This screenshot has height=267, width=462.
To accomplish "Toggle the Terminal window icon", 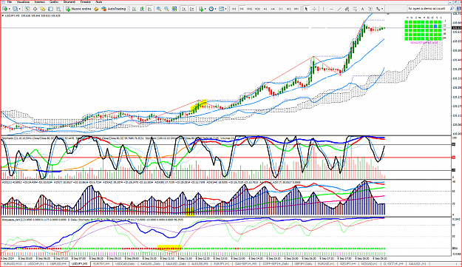I will (51, 9).
